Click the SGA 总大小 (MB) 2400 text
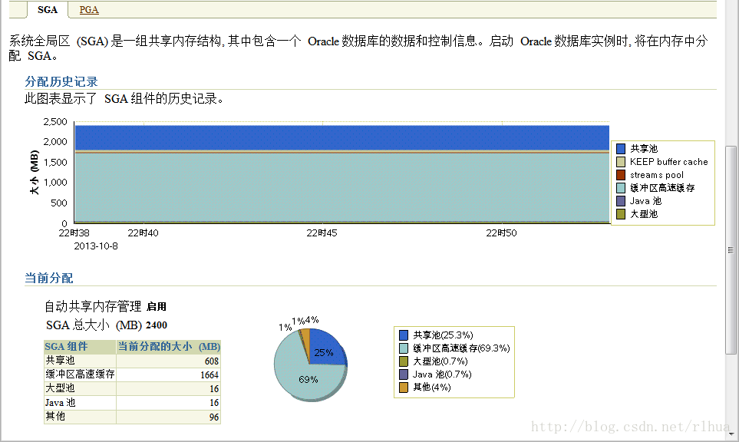739x442 pixels. click(107, 325)
